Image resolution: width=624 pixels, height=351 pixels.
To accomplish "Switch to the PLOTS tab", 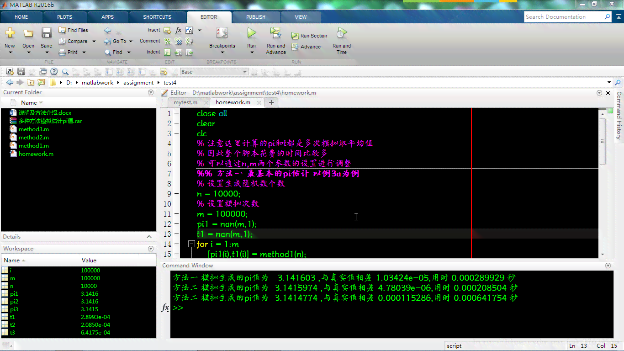I will coord(64,17).
